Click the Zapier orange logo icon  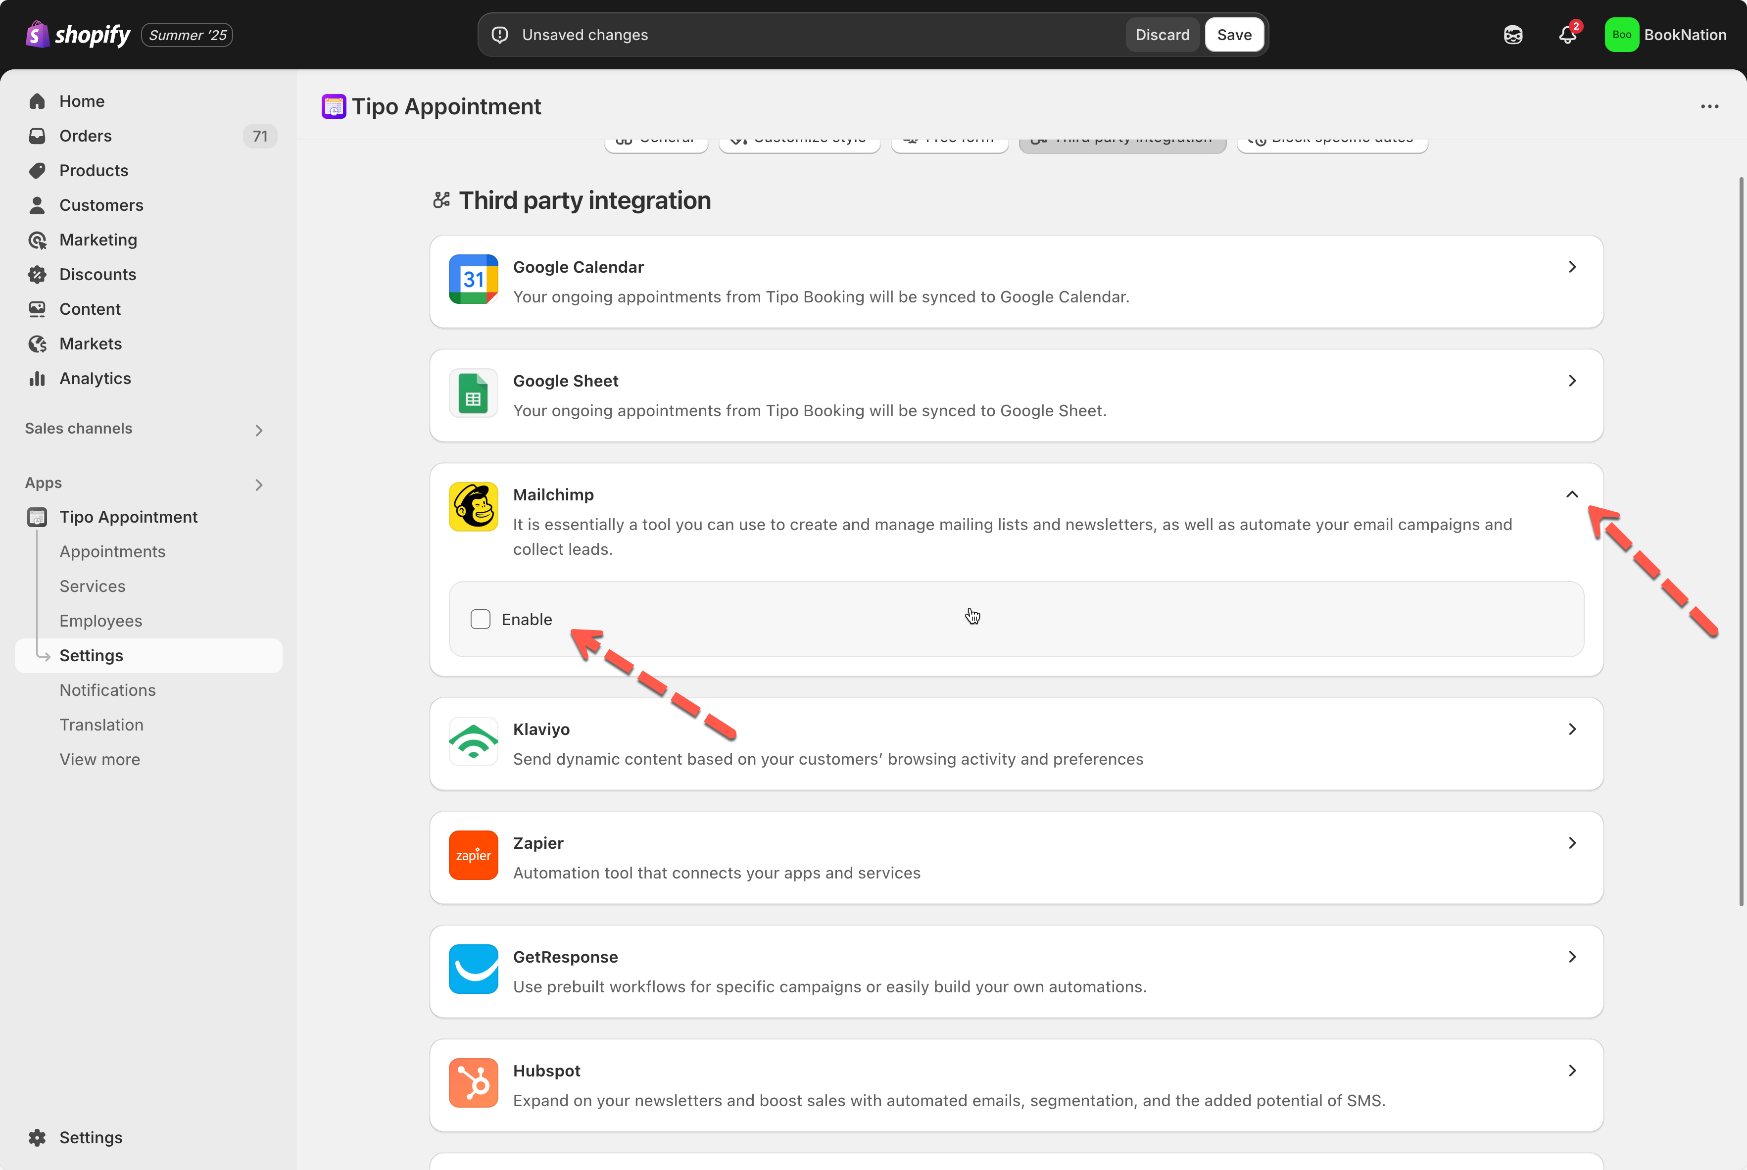(x=473, y=855)
